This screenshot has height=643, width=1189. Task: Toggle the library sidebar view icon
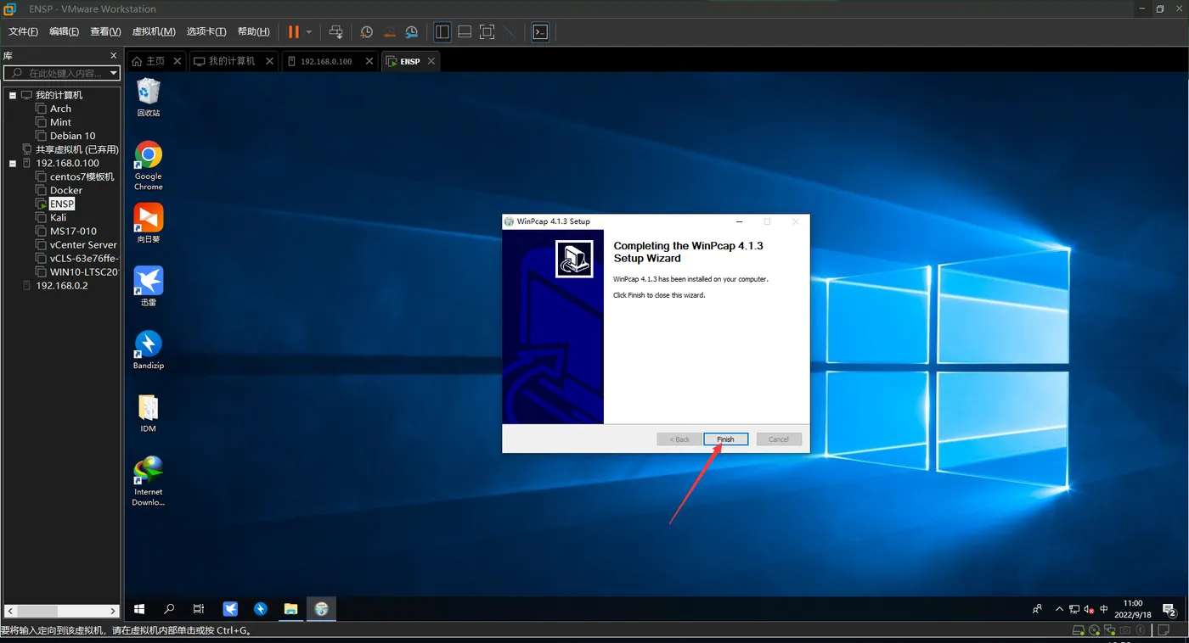click(442, 31)
